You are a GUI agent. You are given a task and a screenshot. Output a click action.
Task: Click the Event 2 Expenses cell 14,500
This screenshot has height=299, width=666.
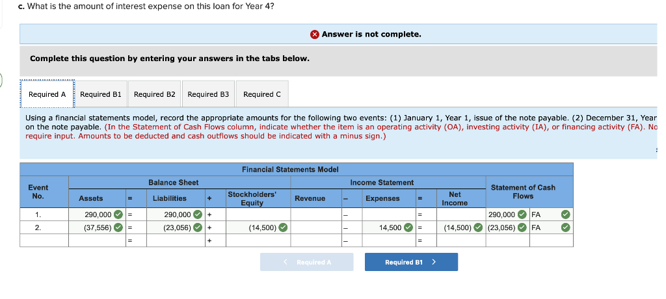pos(390,228)
